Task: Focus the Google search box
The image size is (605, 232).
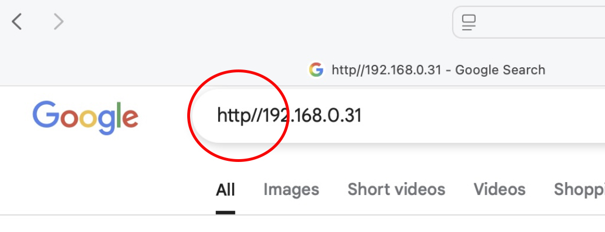Action: [x=398, y=116]
